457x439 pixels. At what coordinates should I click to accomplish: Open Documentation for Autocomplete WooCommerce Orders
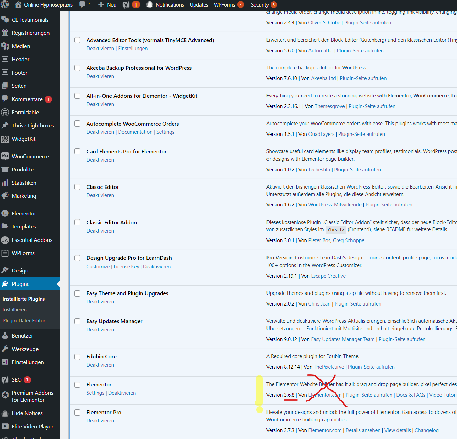click(x=135, y=132)
